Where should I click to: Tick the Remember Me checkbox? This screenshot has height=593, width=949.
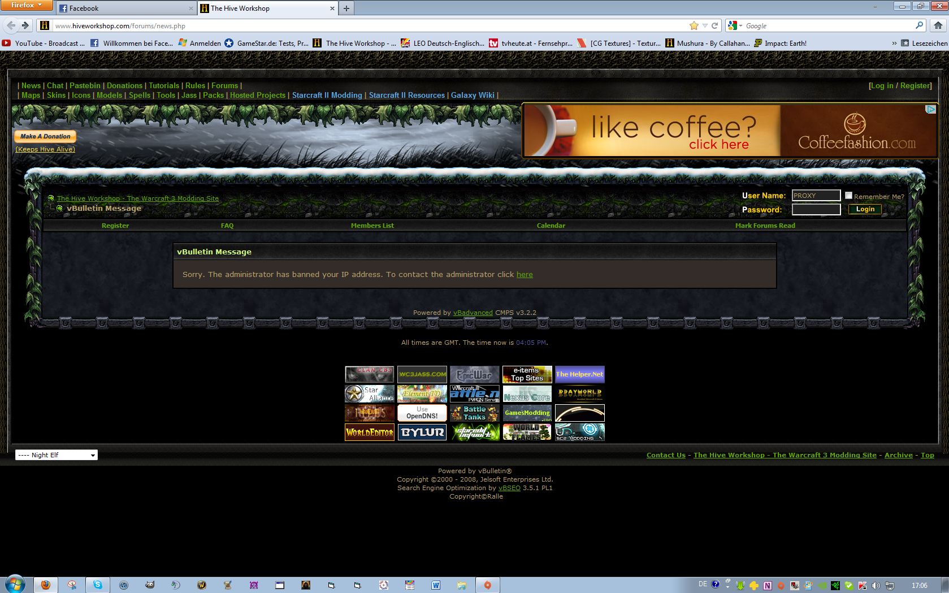click(x=848, y=196)
